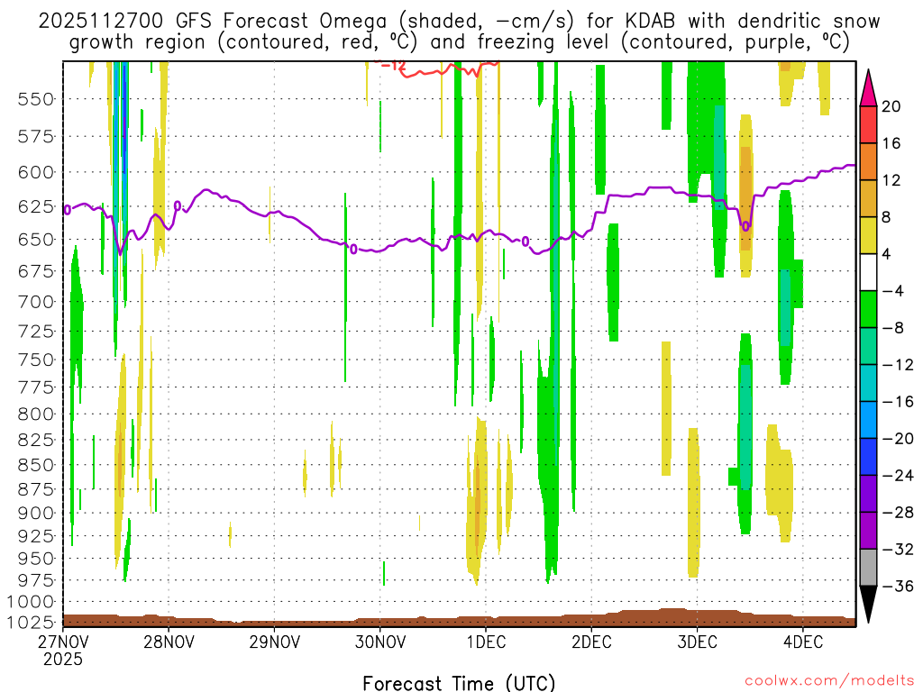
Task: Click the 900 pressure level label
Action: pos(35,513)
